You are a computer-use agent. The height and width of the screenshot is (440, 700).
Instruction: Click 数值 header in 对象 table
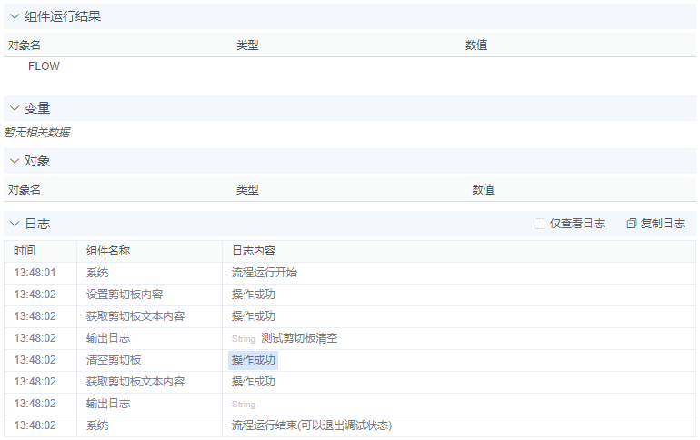click(x=483, y=190)
